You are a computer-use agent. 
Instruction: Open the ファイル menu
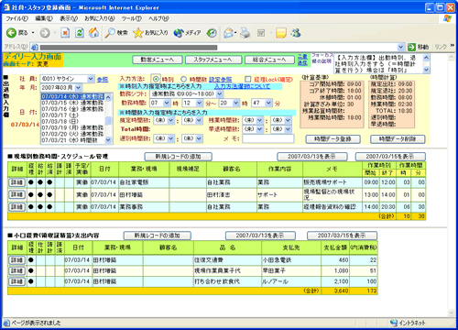coord(16,18)
